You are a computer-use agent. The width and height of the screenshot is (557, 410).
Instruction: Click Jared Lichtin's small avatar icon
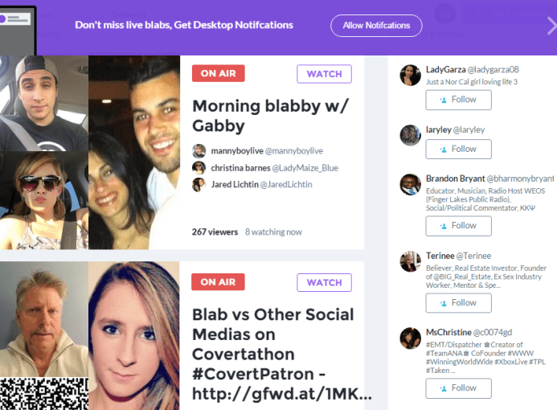pos(199,185)
